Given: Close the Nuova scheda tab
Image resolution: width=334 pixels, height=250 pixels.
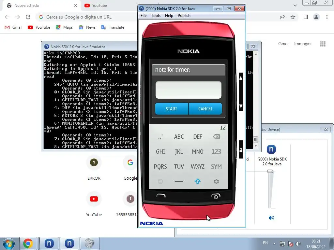Looking at the screenshot, I should (76, 6).
